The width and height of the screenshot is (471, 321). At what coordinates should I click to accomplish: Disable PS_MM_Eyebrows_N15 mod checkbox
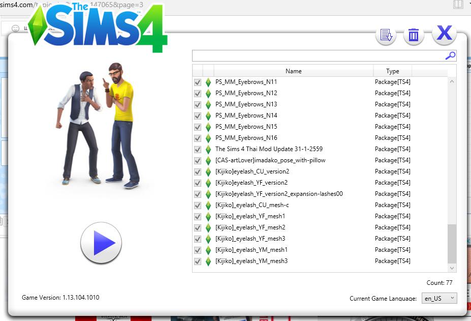pos(198,127)
